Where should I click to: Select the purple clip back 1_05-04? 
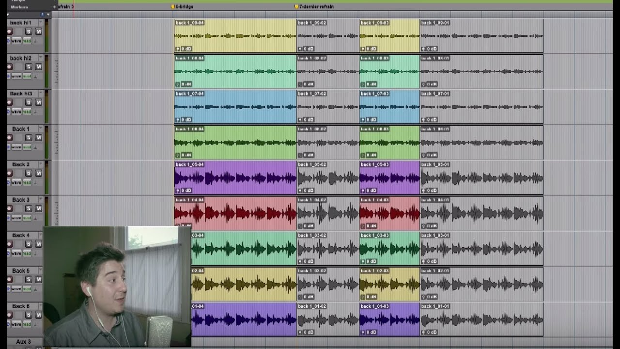click(x=235, y=178)
